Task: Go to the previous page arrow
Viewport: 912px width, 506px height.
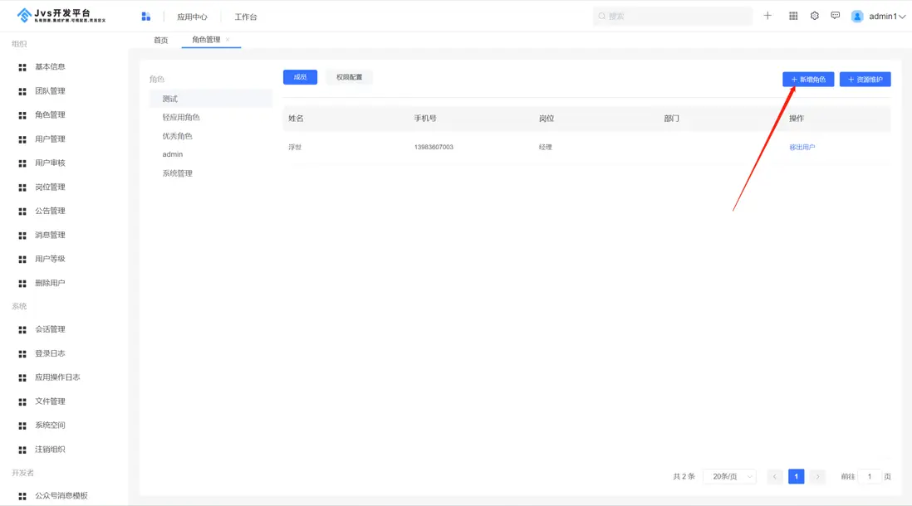Action: coord(775,476)
